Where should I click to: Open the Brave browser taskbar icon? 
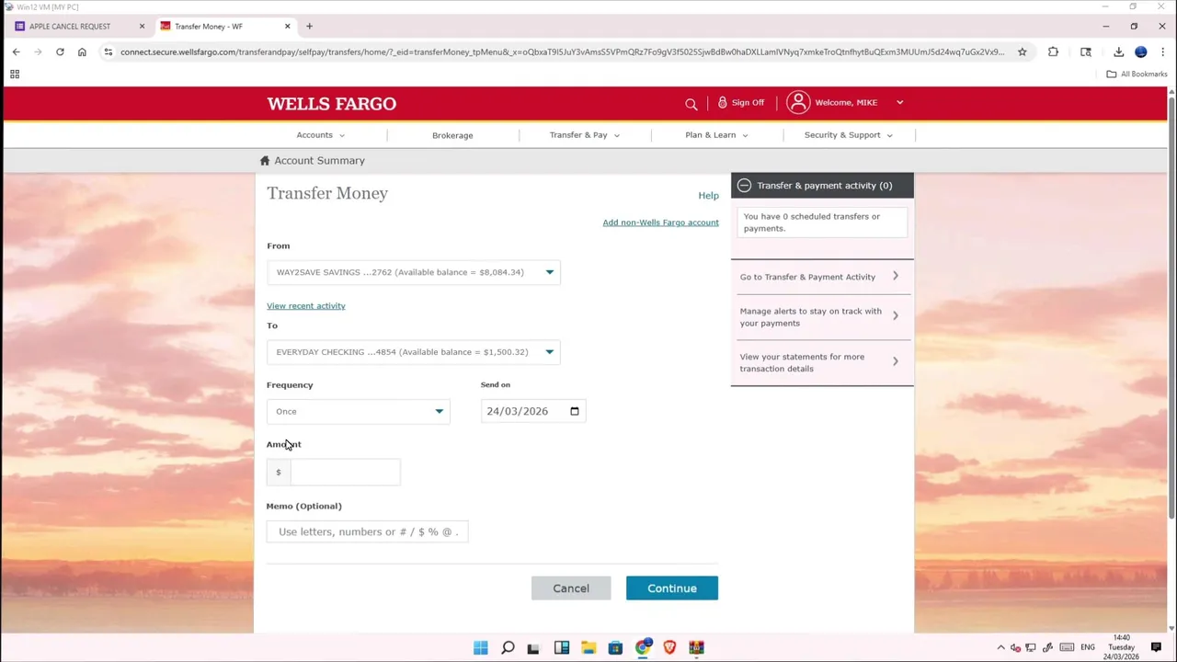click(x=669, y=648)
